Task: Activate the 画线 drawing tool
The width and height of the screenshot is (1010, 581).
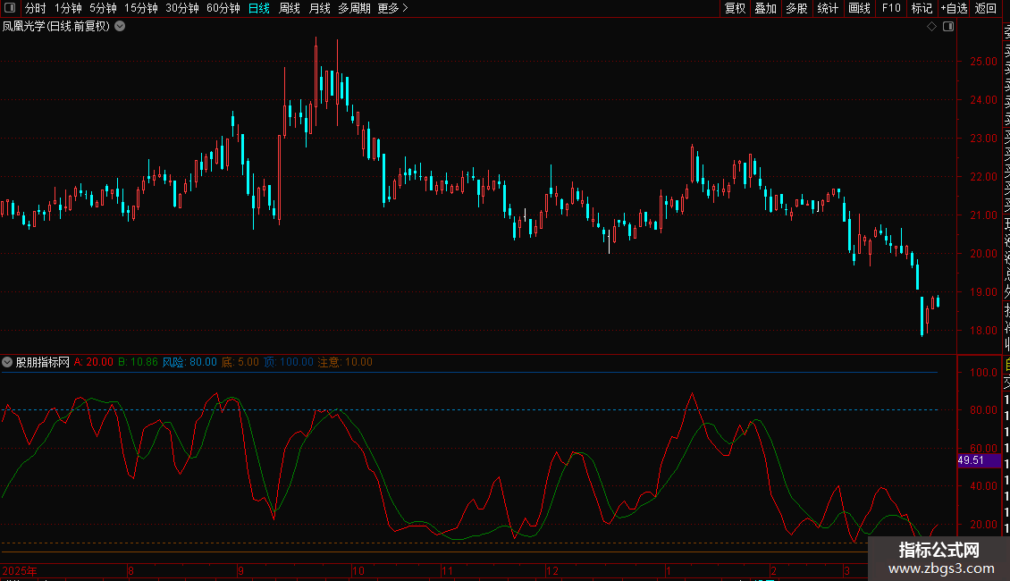Action: coord(859,8)
